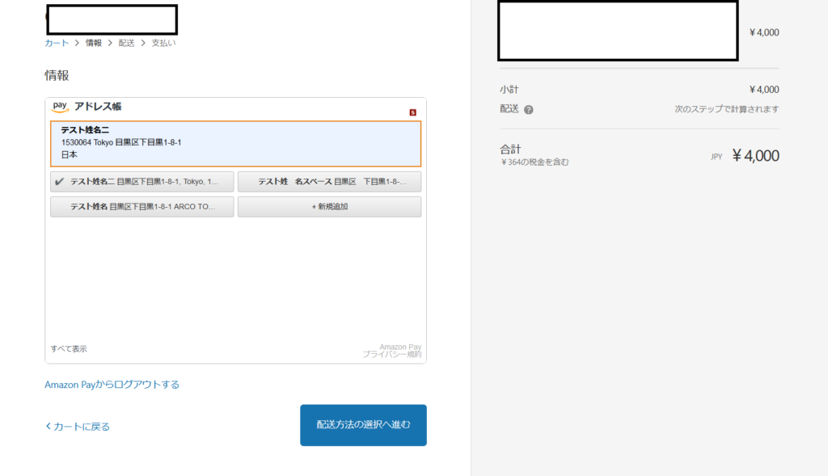Click the left chevron beside カートに戻る
Viewport: 828px width, 476px height.
48,427
